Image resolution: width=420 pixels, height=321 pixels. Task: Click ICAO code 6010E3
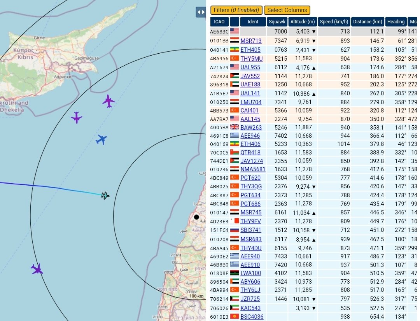point(219,317)
